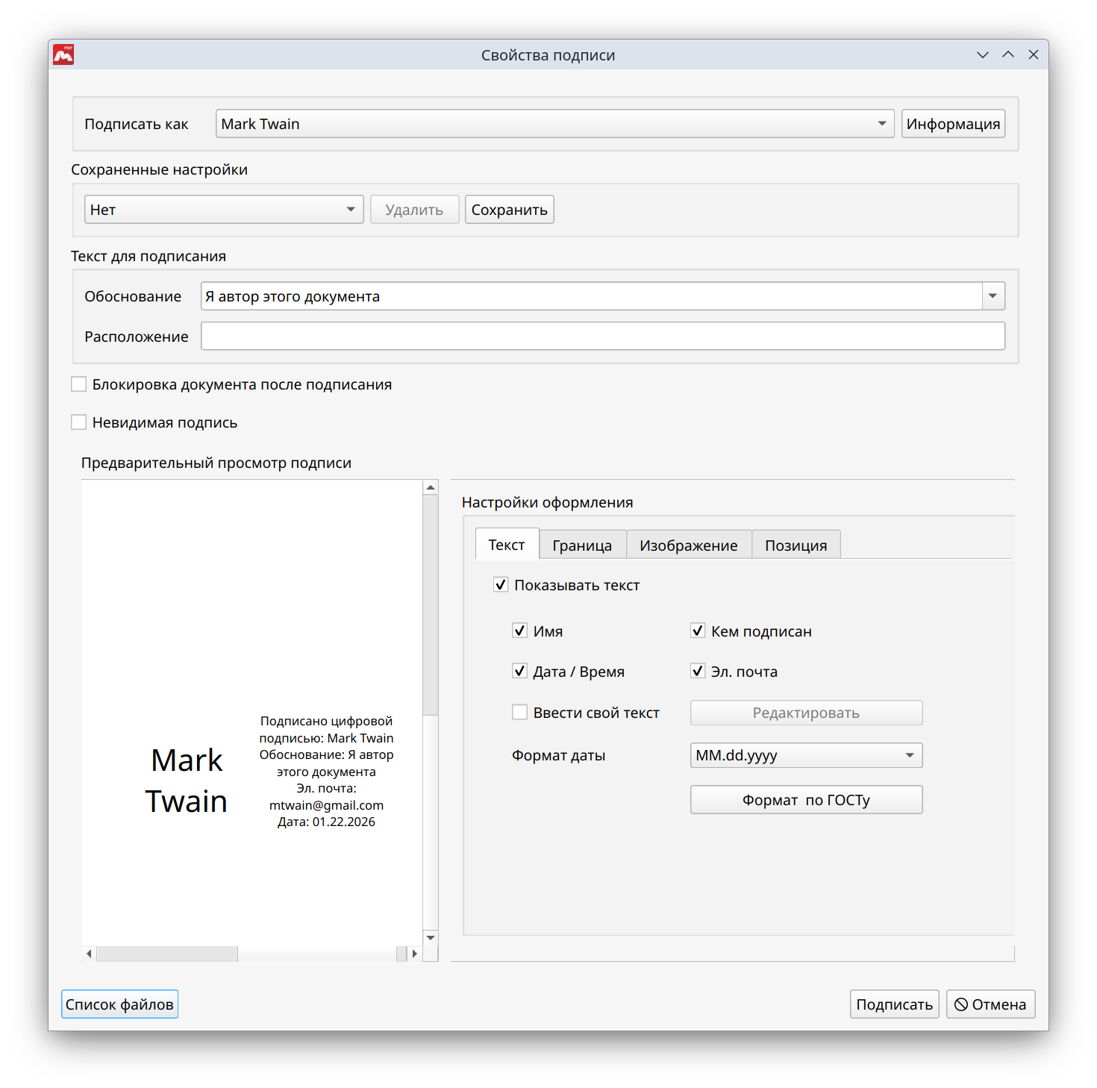Viewport: 1097px width, 1088px height.
Task: Click the signature preview down scroll arrow
Action: coord(431,937)
